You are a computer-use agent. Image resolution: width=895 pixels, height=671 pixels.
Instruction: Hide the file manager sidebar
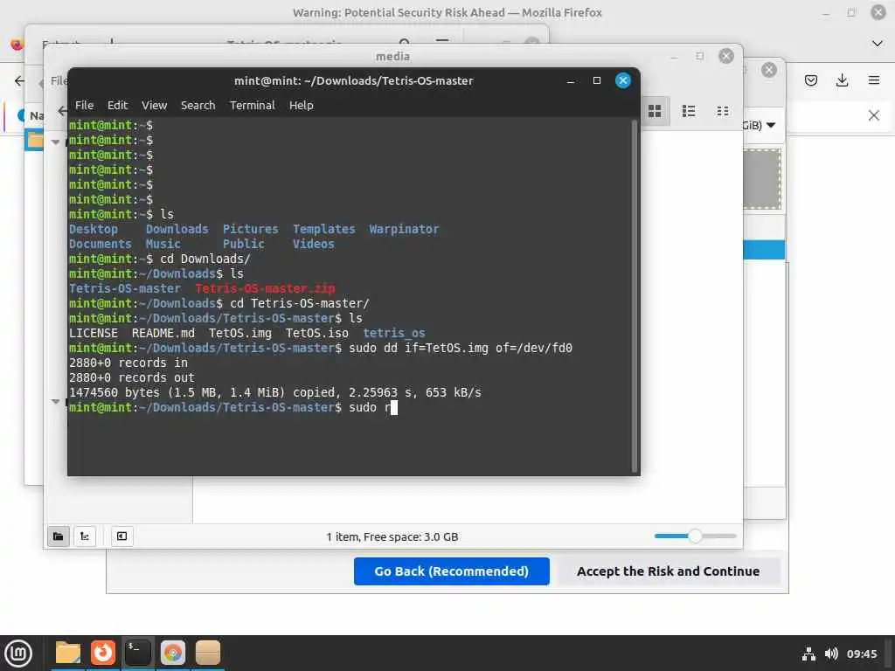tap(121, 536)
